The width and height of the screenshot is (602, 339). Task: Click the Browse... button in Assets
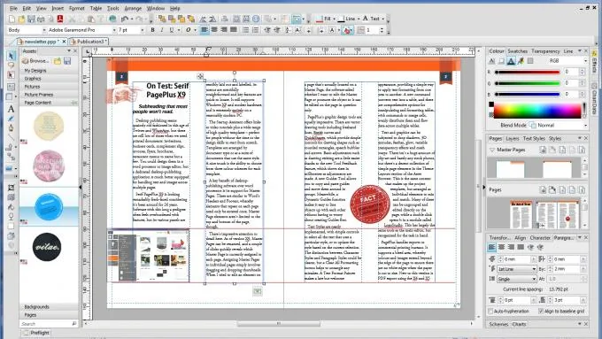click(35, 61)
